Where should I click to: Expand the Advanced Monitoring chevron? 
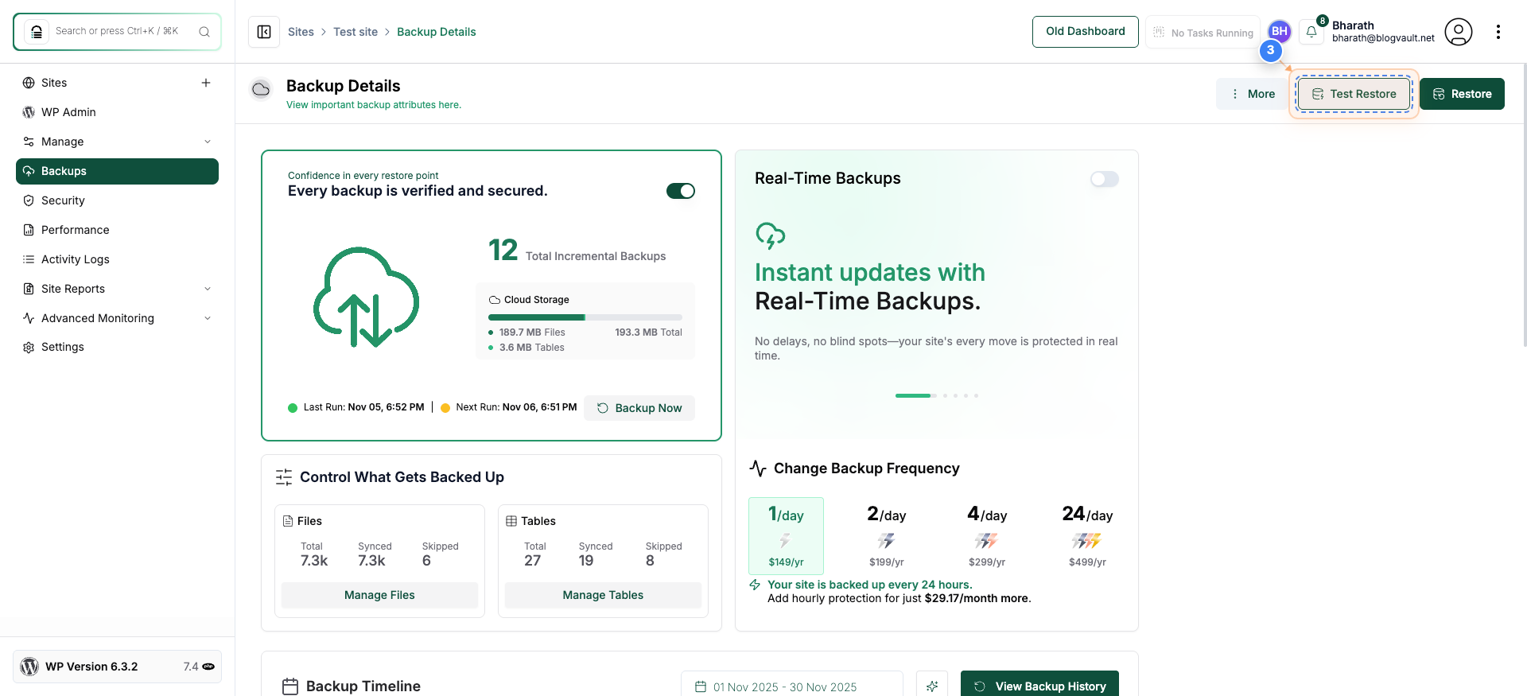coord(208,318)
